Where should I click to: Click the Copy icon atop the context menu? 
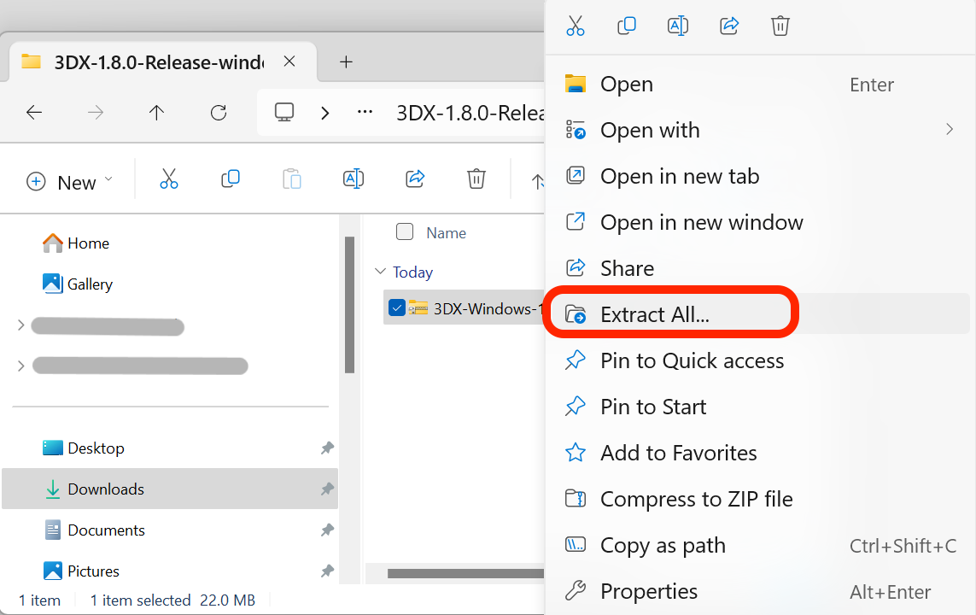627,26
